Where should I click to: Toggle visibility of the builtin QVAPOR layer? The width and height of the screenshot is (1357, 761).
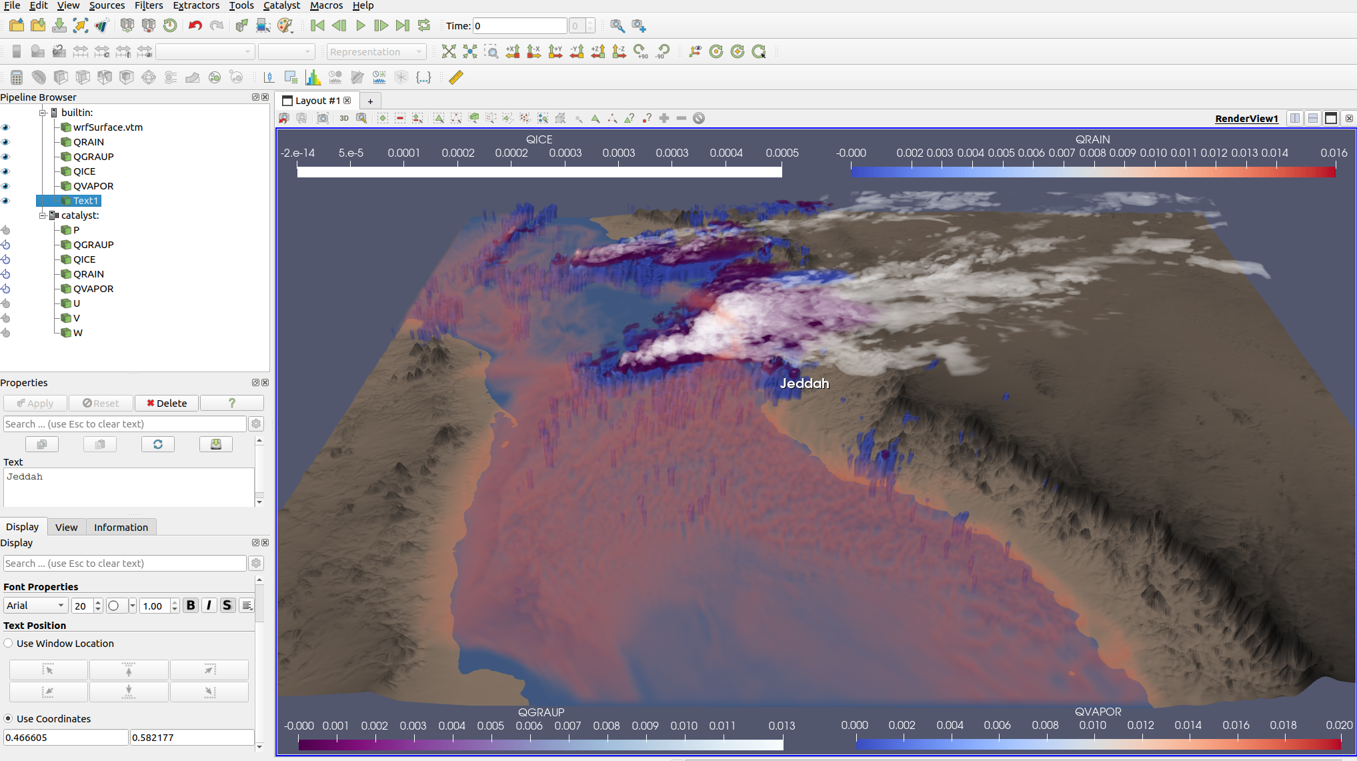[6, 186]
